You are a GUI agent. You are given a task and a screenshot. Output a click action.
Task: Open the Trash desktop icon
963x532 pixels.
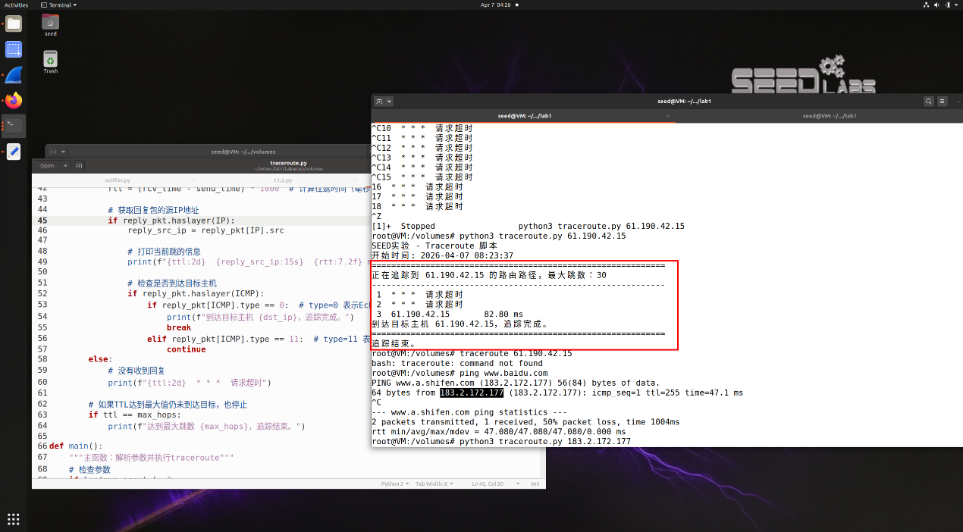pyautogui.click(x=50, y=61)
